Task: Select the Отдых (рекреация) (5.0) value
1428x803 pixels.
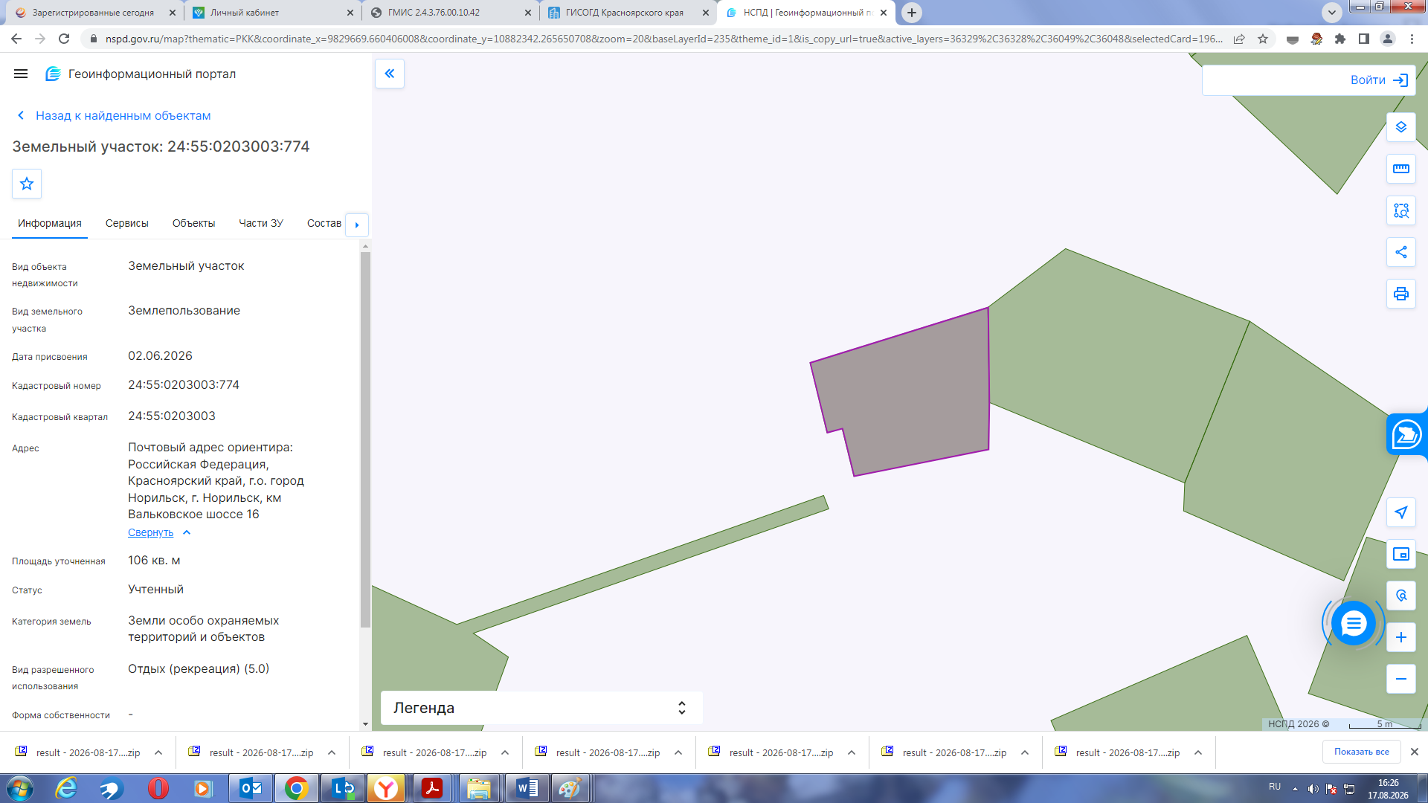Action: tap(199, 668)
